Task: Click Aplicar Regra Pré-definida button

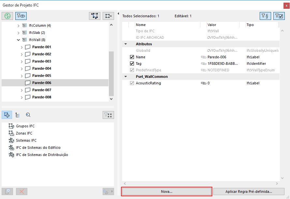Action: click(249, 192)
